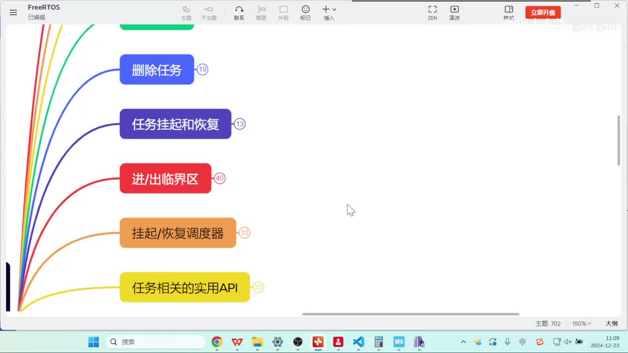Open the hamburger main menu
The height and width of the screenshot is (353, 628).
(13, 12)
